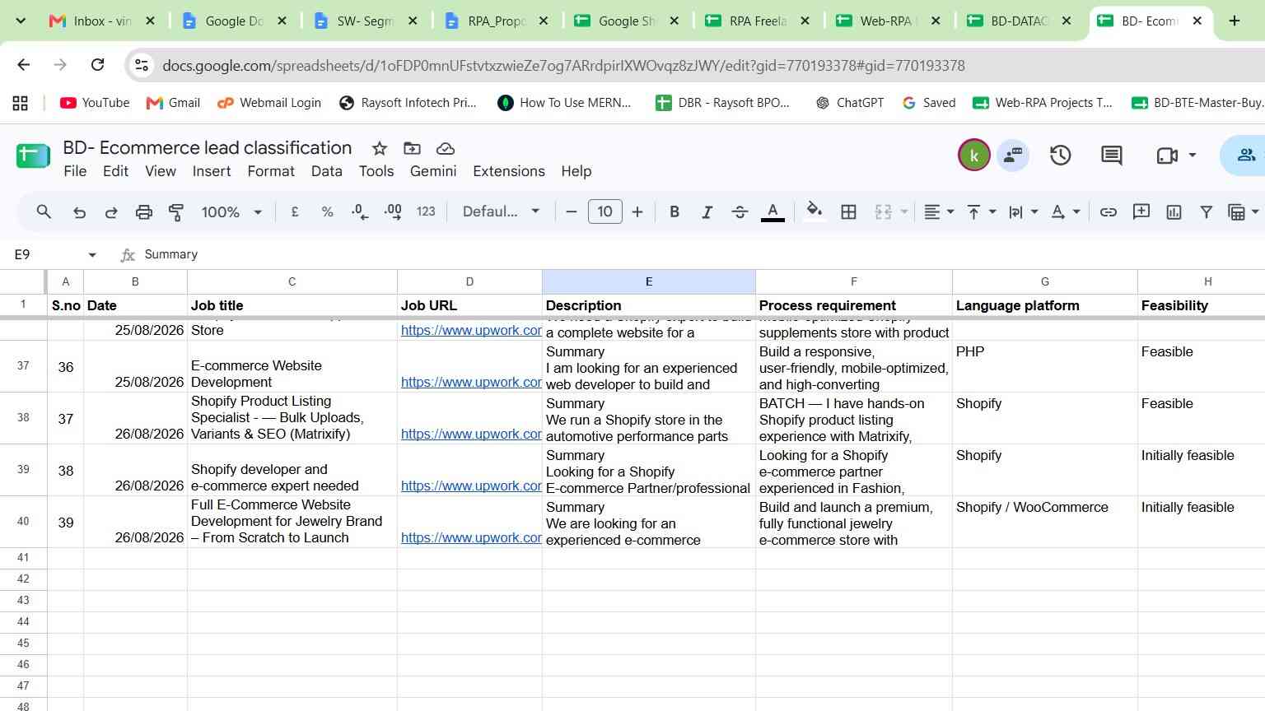Open version history clock icon

[1060, 155]
